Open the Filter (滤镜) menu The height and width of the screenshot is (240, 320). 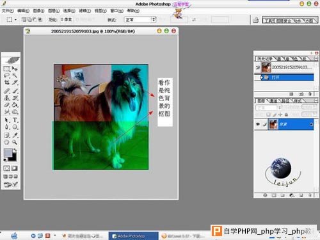(x=84, y=11)
